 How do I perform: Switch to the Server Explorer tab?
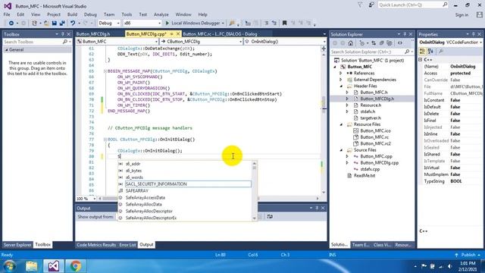point(17,245)
